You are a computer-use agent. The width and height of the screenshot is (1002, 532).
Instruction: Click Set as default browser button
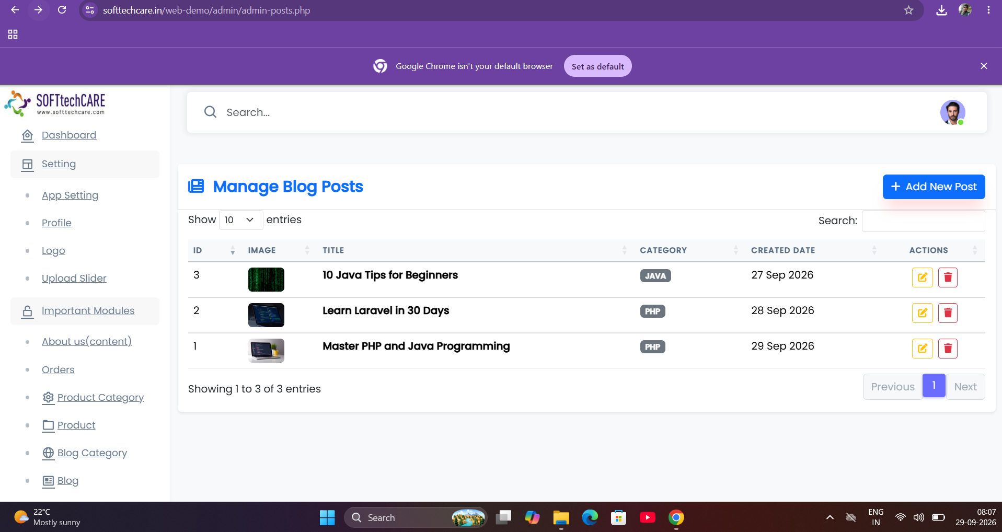pyautogui.click(x=597, y=66)
